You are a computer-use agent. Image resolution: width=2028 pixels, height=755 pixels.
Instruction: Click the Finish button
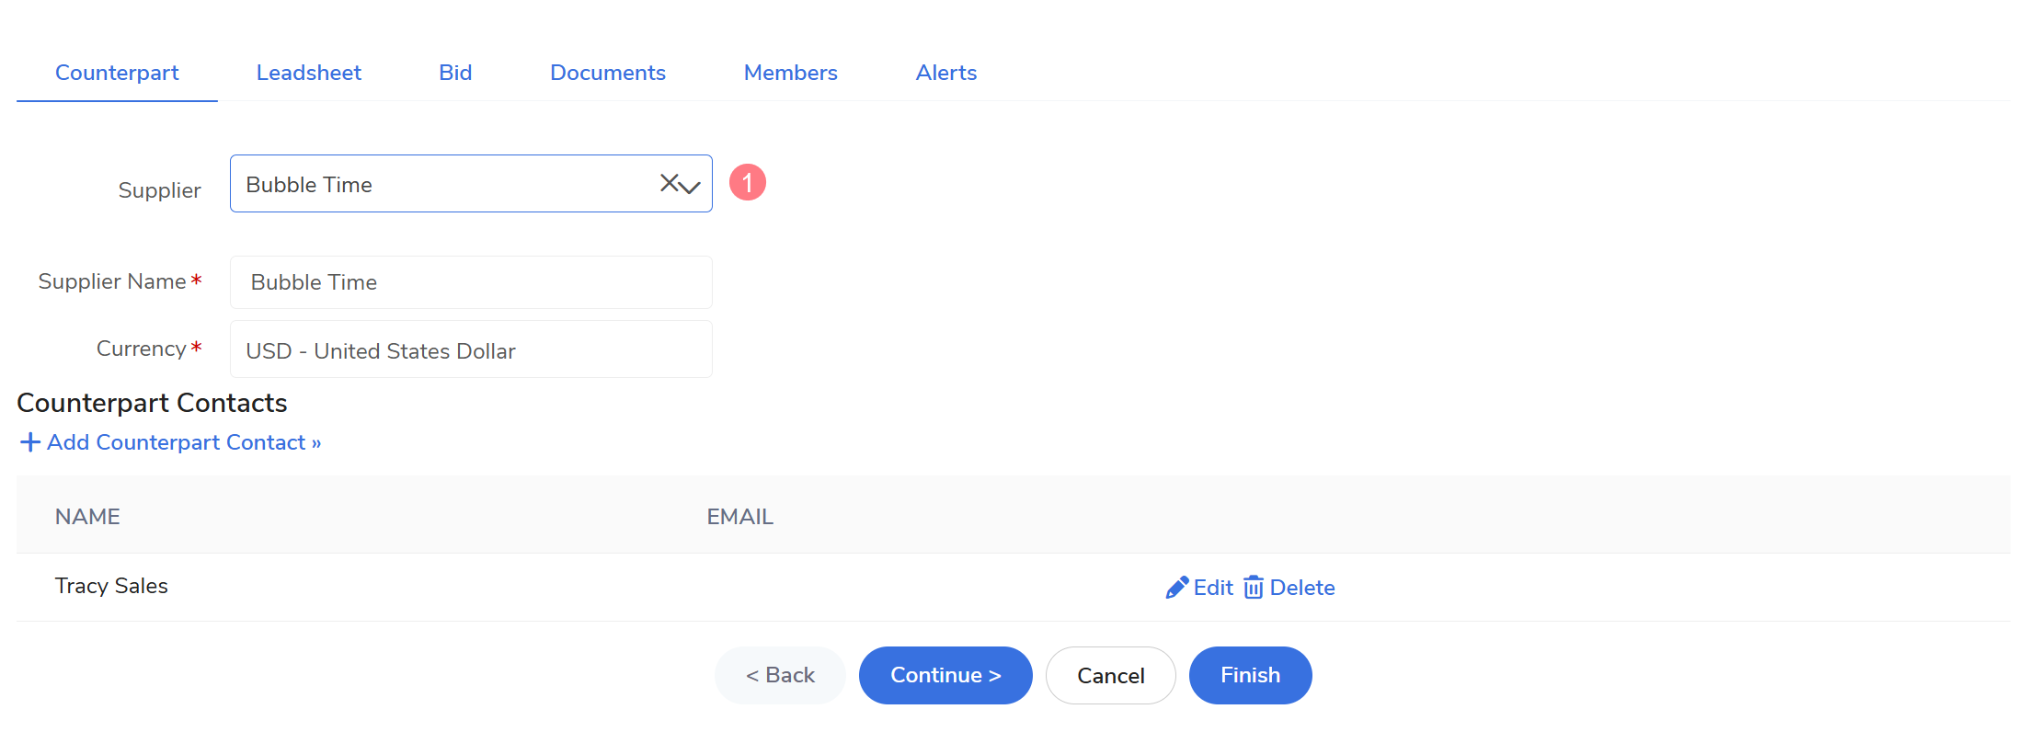[1251, 675]
